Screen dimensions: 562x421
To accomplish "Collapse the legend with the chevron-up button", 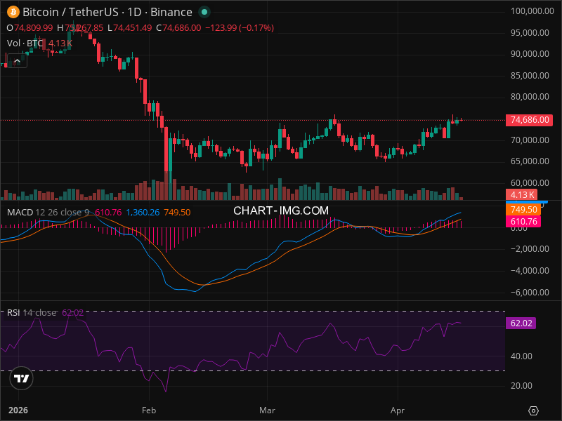I will coord(17,61).
